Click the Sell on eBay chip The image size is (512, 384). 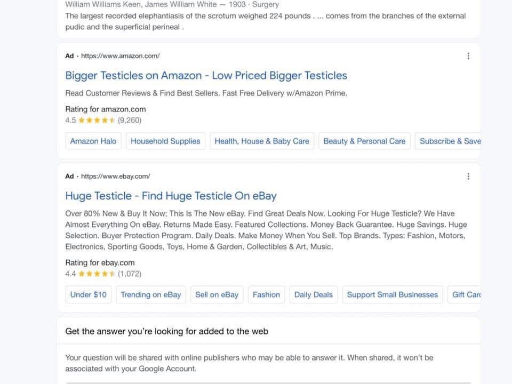(217, 294)
